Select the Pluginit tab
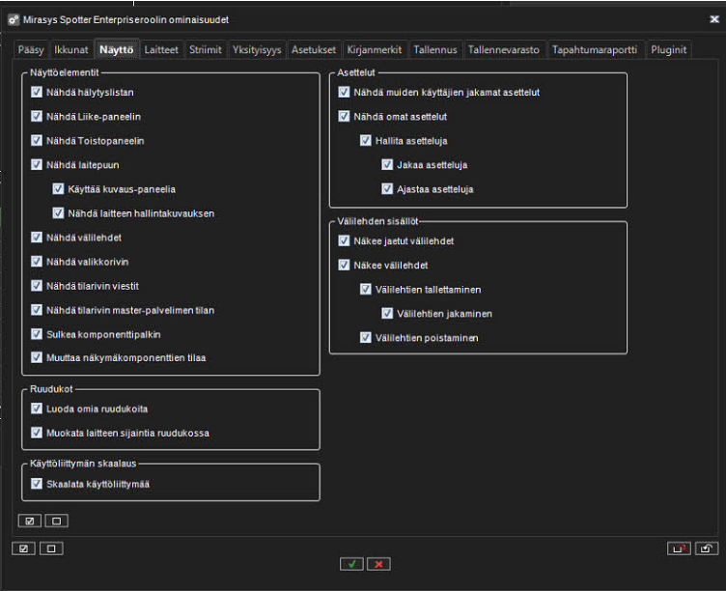This screenshot has height=591, width=726. coord(668,49)
